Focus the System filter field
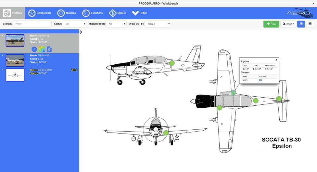The image size is (317, 172). (x=32, y=24)
